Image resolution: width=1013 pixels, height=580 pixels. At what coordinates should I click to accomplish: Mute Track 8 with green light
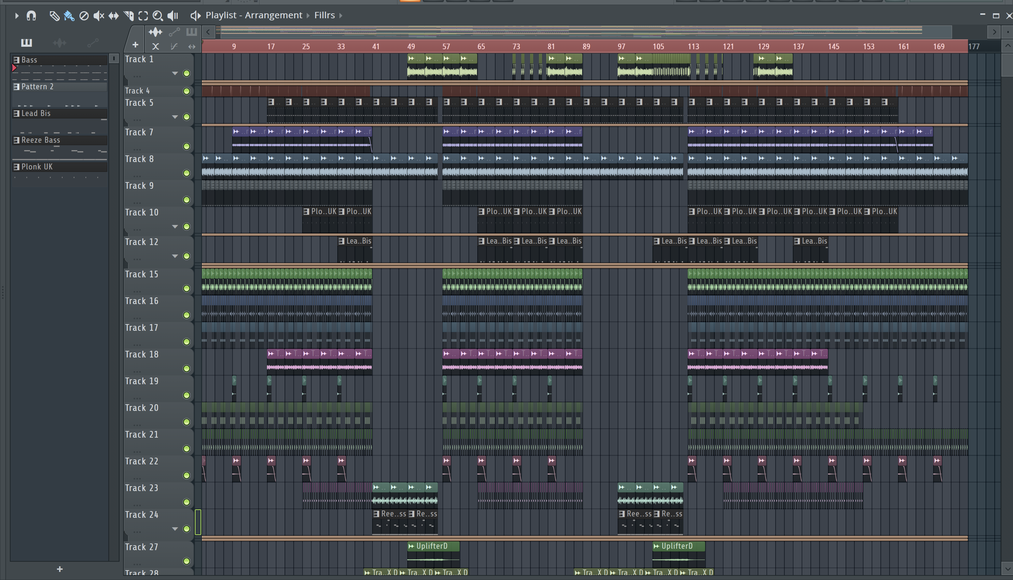186,173
